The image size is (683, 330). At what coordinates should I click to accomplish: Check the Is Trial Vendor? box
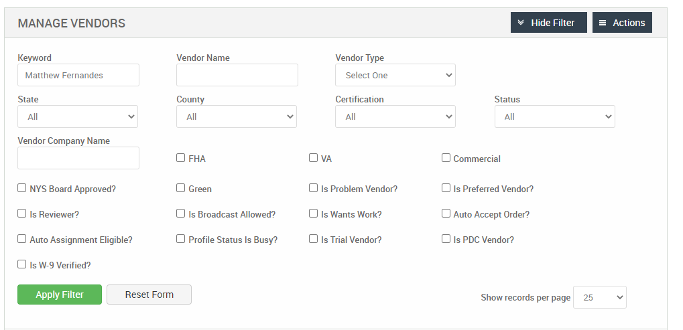[x=313, y=239]
